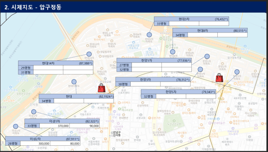Click the 한양3차 blue circle marker
268x152 pixels.
click(x=200, y=69)
